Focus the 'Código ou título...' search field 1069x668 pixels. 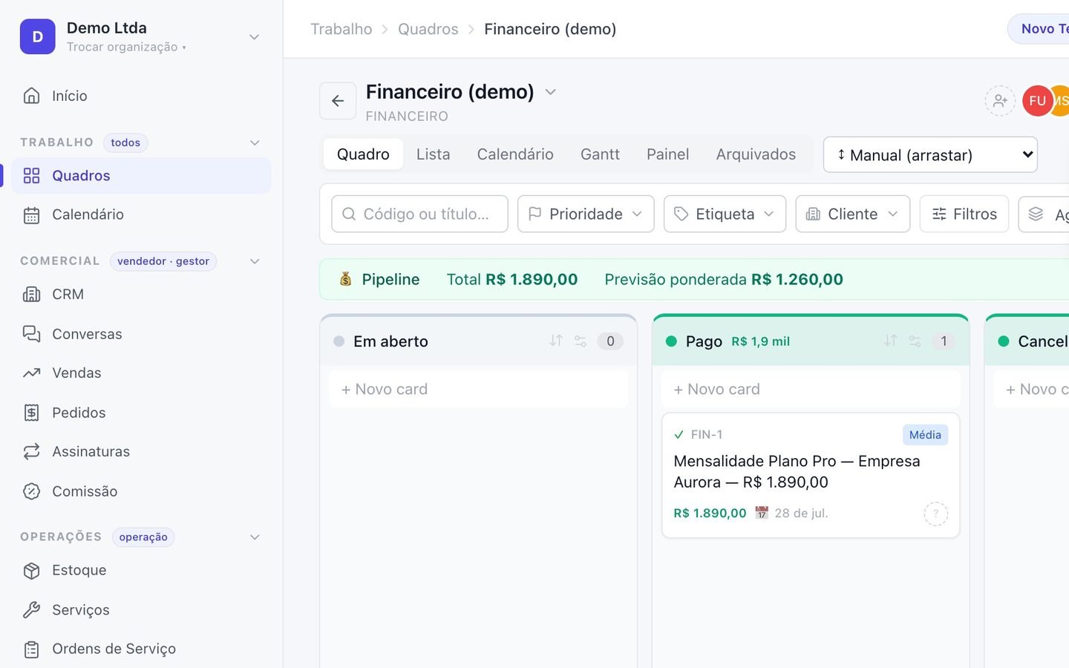419,214
